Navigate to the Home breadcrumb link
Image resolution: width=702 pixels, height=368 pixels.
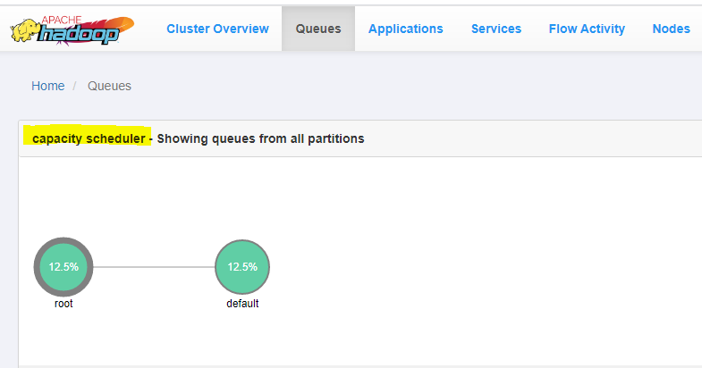click(48, 86)
